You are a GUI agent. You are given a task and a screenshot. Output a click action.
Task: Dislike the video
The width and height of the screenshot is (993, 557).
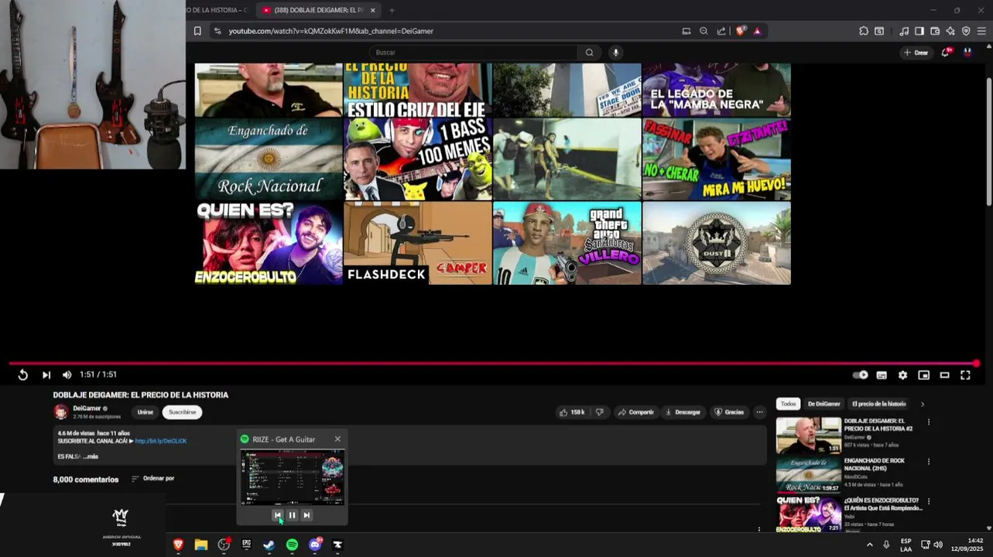(599, 412)
